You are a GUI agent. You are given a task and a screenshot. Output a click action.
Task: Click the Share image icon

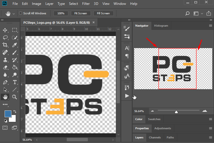click(x=209, y=13)
